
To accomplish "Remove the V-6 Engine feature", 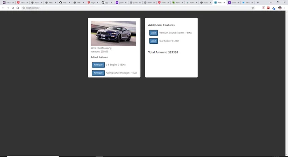I will (98, 65).
